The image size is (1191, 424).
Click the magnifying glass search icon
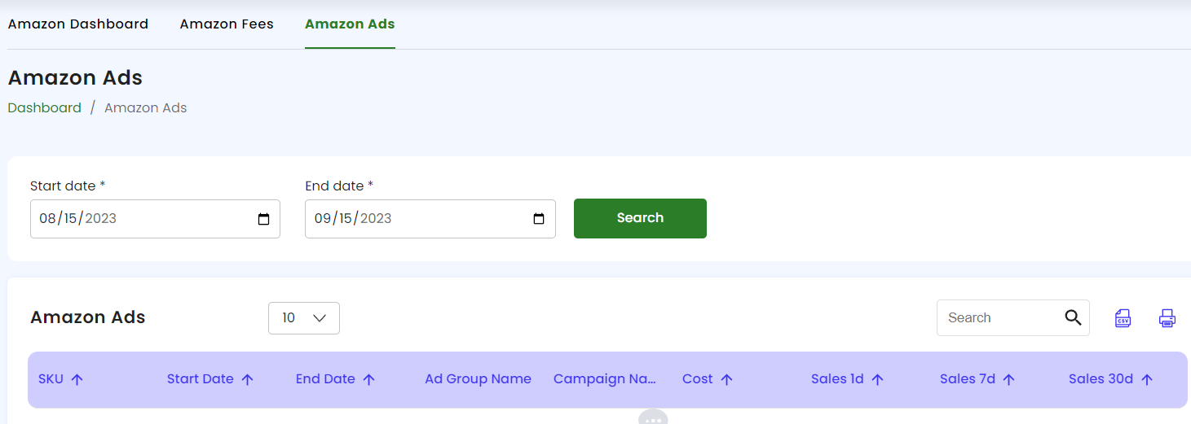point(1073,317)
